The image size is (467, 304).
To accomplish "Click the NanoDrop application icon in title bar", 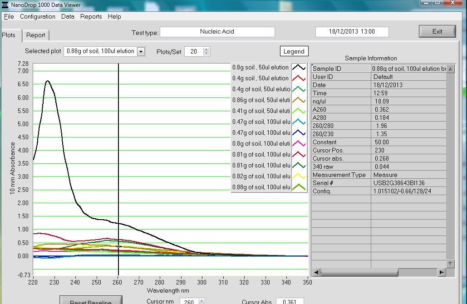I will coord(5,5).
